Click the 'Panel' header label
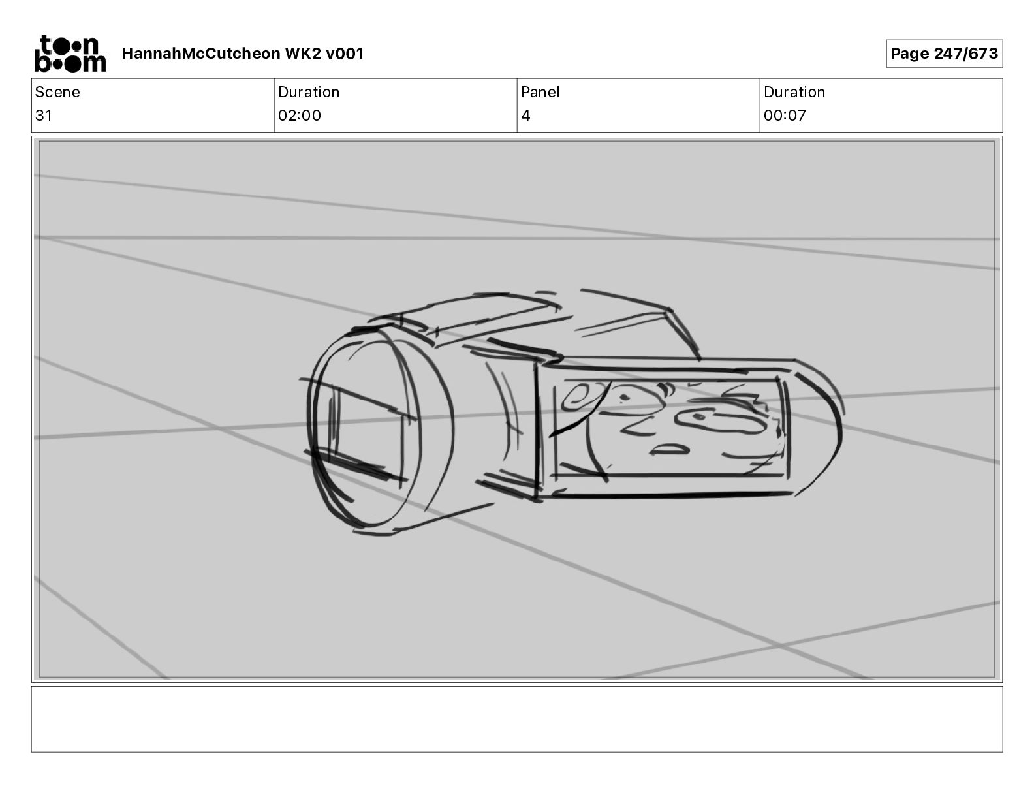 tap(540, 92)
